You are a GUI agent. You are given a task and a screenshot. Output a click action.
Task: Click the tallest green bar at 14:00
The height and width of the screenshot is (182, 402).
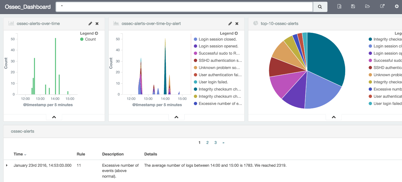tap(56, 66)
